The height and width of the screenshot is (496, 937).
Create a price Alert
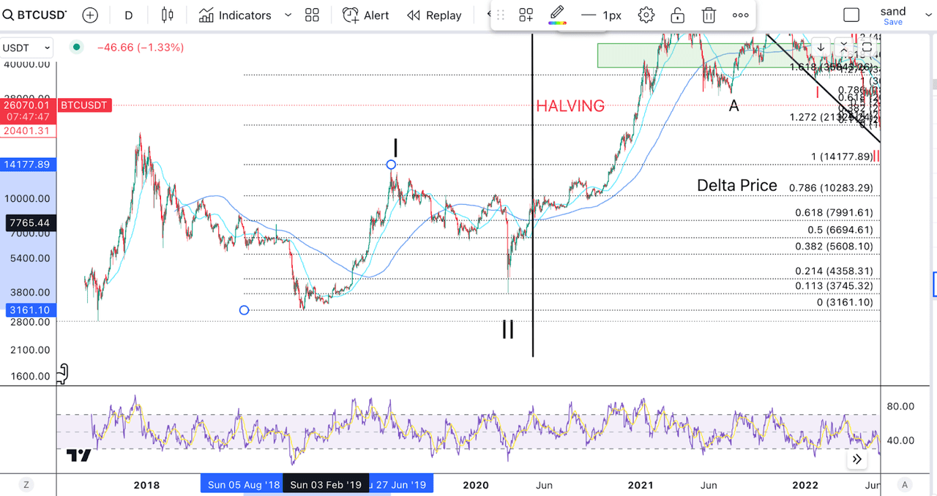(366, 15)
